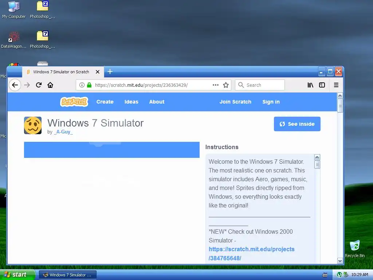Image resolution: width=373 pixels, height=280 pixels.
Task: Close the Windows 7 Simulator tab
Action: click(x=98, y=72)
